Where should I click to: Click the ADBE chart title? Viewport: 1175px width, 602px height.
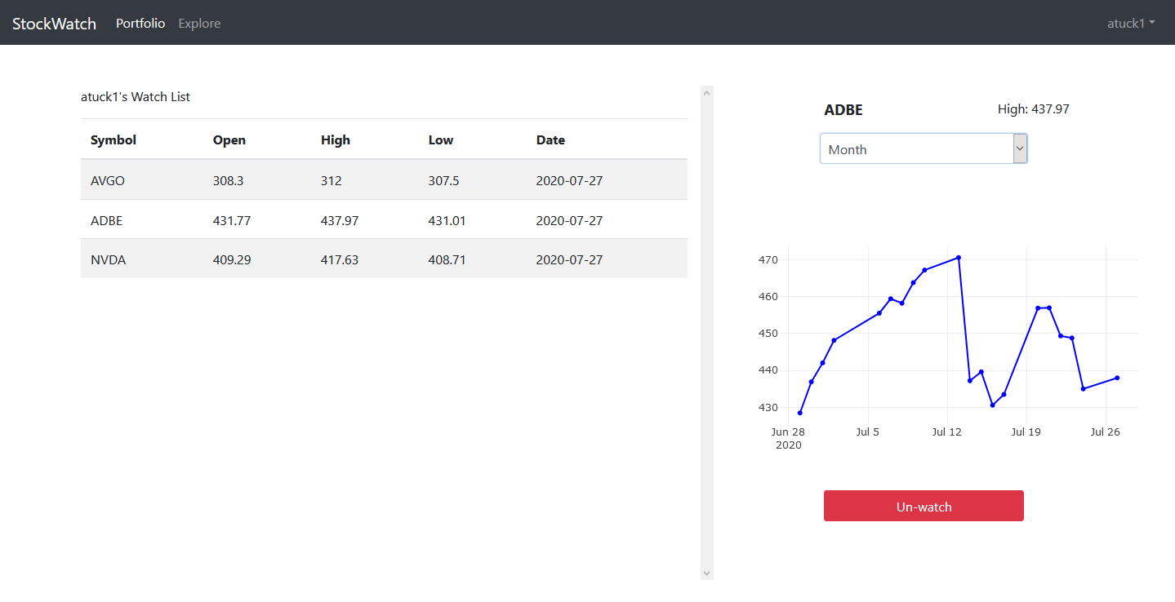tap(843, 110)
